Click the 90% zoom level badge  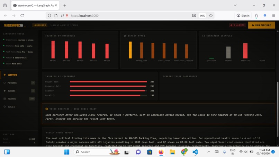click(x=202, y=16)
